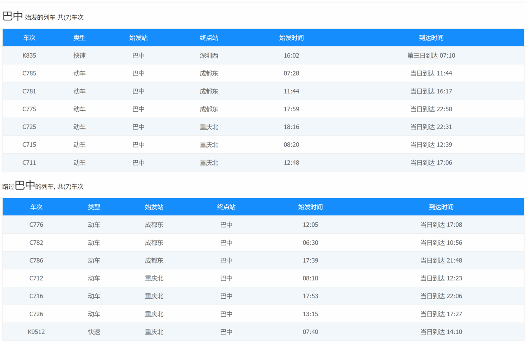Open train C785 details
The height and width of the screenshot is (344, 527).
pyautogui.click(x=29, y=73)
